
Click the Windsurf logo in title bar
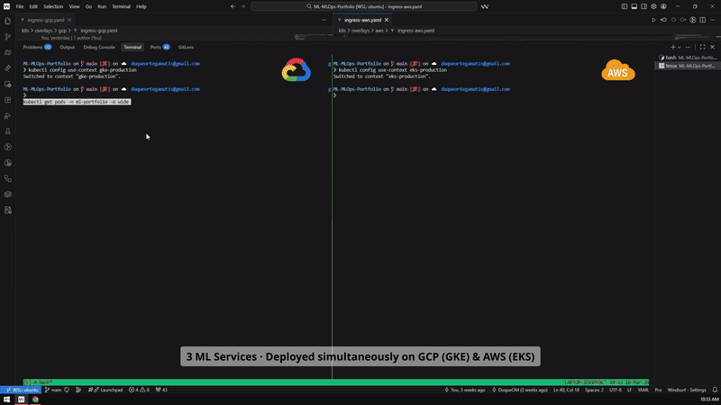pyautogui.click(x=6, y=6)
